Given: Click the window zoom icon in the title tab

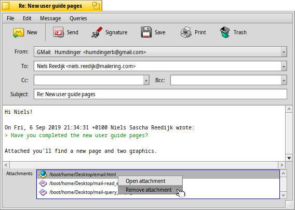Looking at the screenshot, I should pyautogui.click(x=96, y=6).
